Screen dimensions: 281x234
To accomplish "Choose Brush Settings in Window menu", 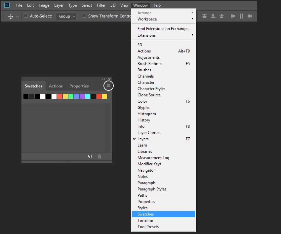I will coord(163,63).
